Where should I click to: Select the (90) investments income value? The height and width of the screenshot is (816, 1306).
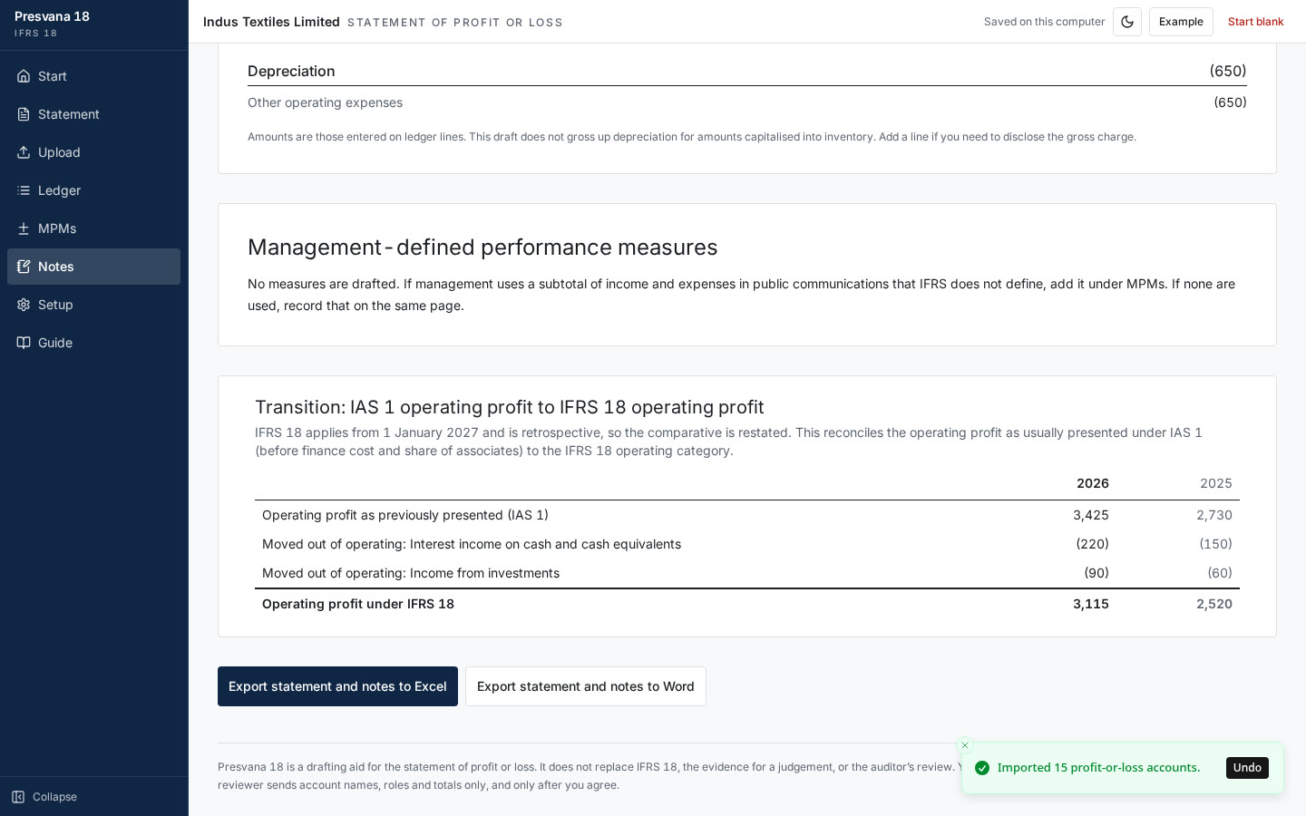(x=1096, y=573)
